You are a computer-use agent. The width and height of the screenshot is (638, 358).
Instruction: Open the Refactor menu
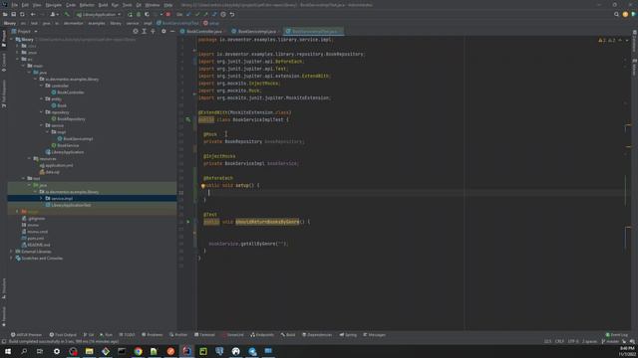[87, 5]
